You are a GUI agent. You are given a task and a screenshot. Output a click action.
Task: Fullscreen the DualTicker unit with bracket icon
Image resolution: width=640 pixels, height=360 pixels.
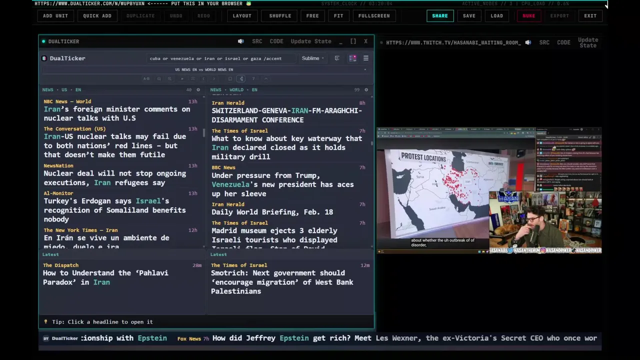(353, 41)
